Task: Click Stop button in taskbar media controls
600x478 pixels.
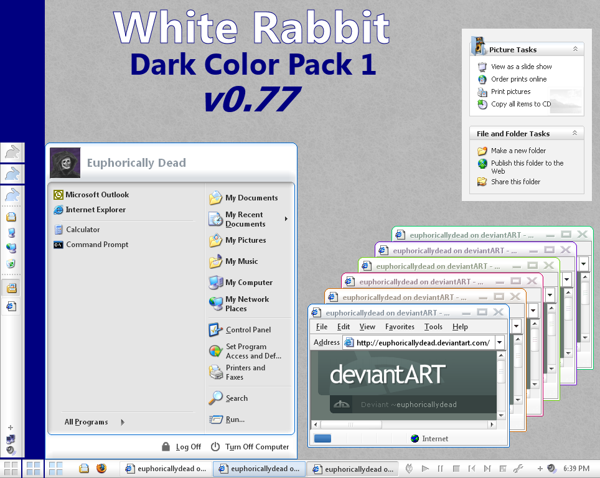Action: (x=456, y=469)
